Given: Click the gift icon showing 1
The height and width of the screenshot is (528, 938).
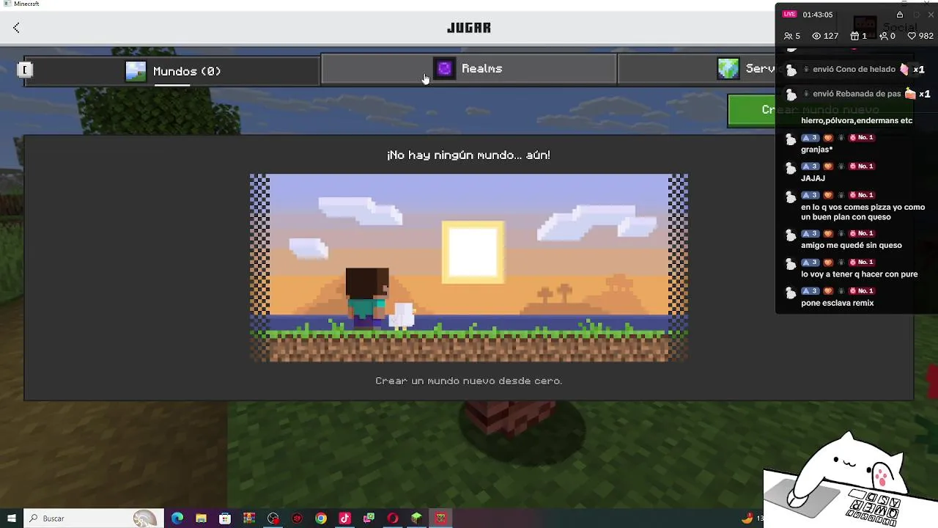Looking at the screenshot, I should click(854, 36).
